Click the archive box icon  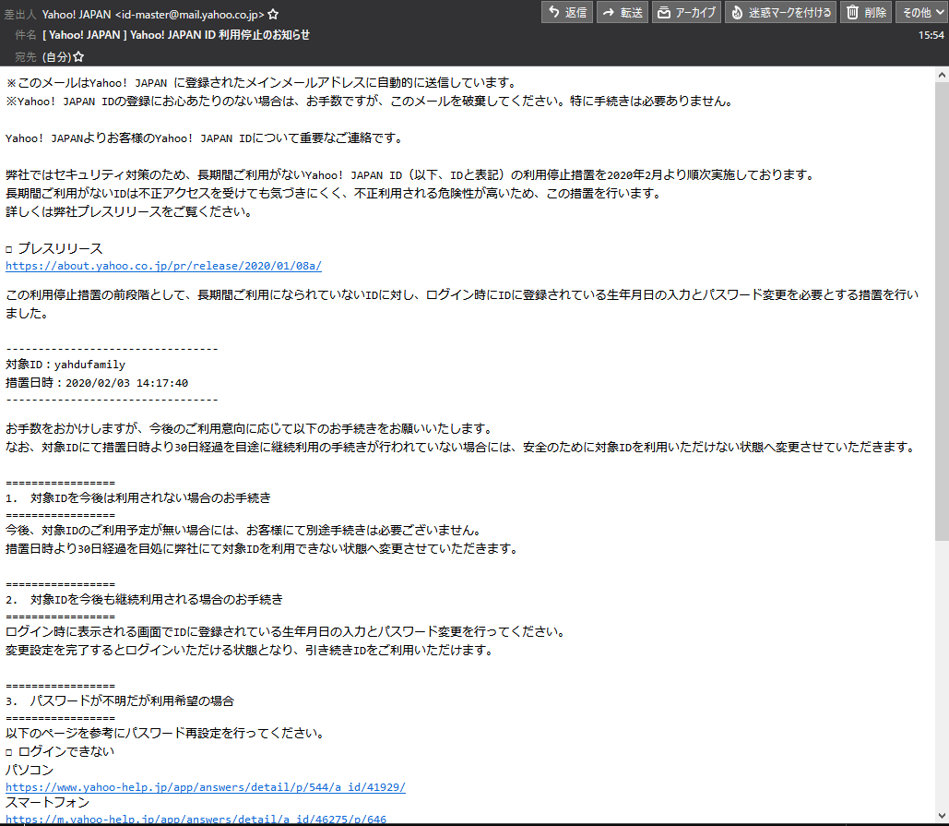click(664, 12)
